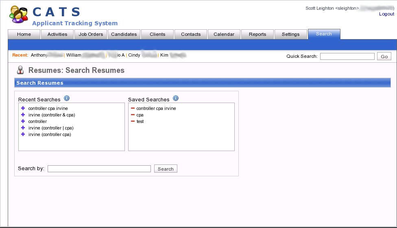
Task: Click into the Quick Search input box
Action: tap(347, 57)
